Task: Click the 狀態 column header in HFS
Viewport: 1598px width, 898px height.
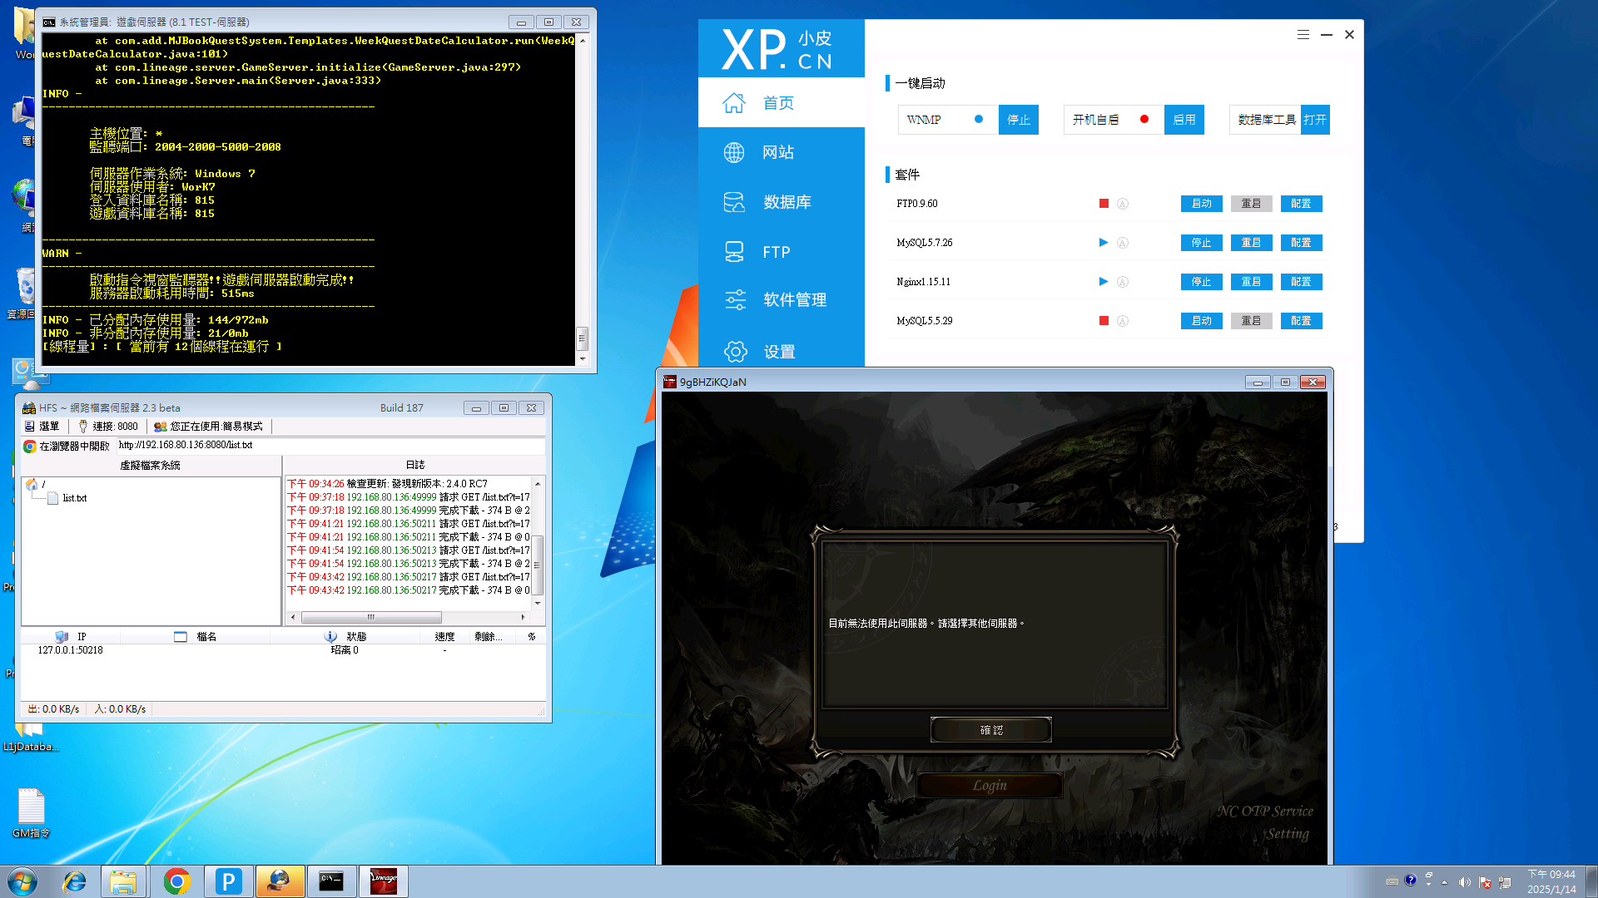Action: coord(345,637)
